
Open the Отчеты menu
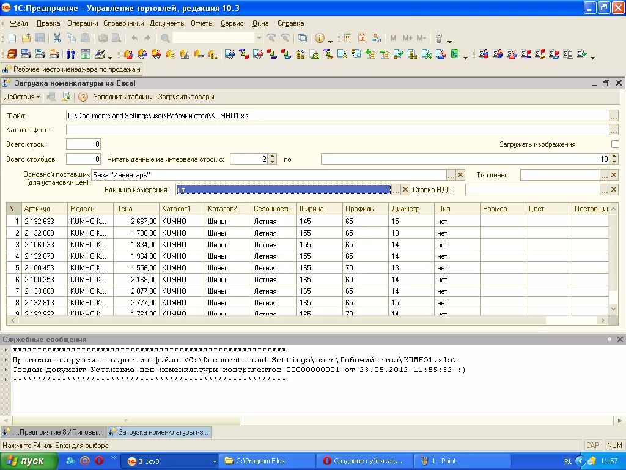202,23
